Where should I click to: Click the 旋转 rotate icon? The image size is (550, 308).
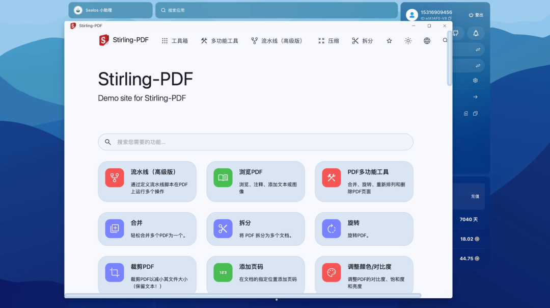(x=332, y=228)
